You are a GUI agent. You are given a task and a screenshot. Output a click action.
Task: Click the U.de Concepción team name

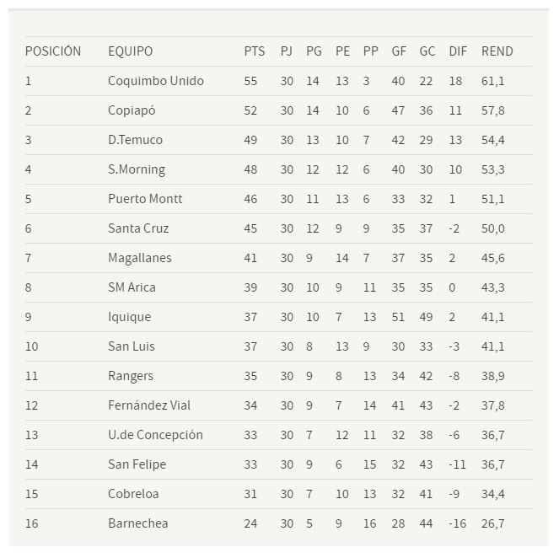coord(155,436)
